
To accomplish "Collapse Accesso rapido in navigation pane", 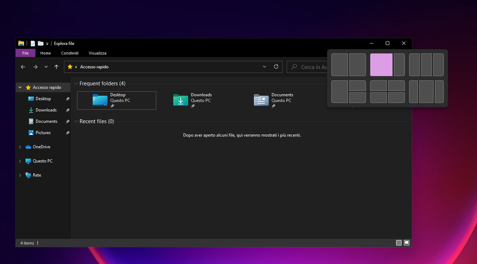I will 20,87.
